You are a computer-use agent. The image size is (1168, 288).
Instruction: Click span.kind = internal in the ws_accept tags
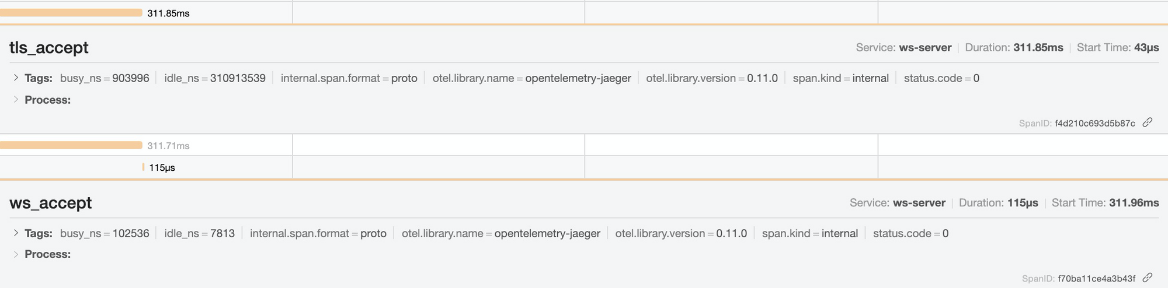(x=809, y=233)
